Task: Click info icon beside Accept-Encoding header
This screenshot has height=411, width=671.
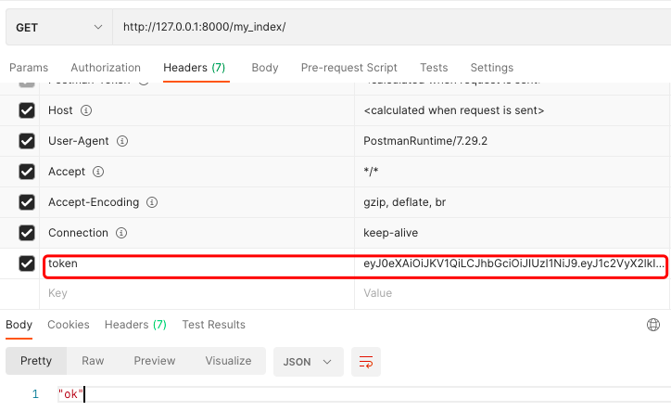Action: (x=153, y=202)
